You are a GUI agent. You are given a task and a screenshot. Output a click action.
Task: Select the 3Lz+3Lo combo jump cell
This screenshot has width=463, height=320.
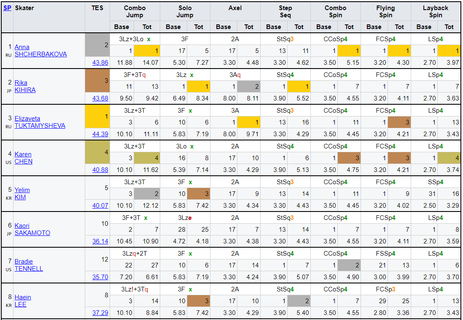coord(135,39)
